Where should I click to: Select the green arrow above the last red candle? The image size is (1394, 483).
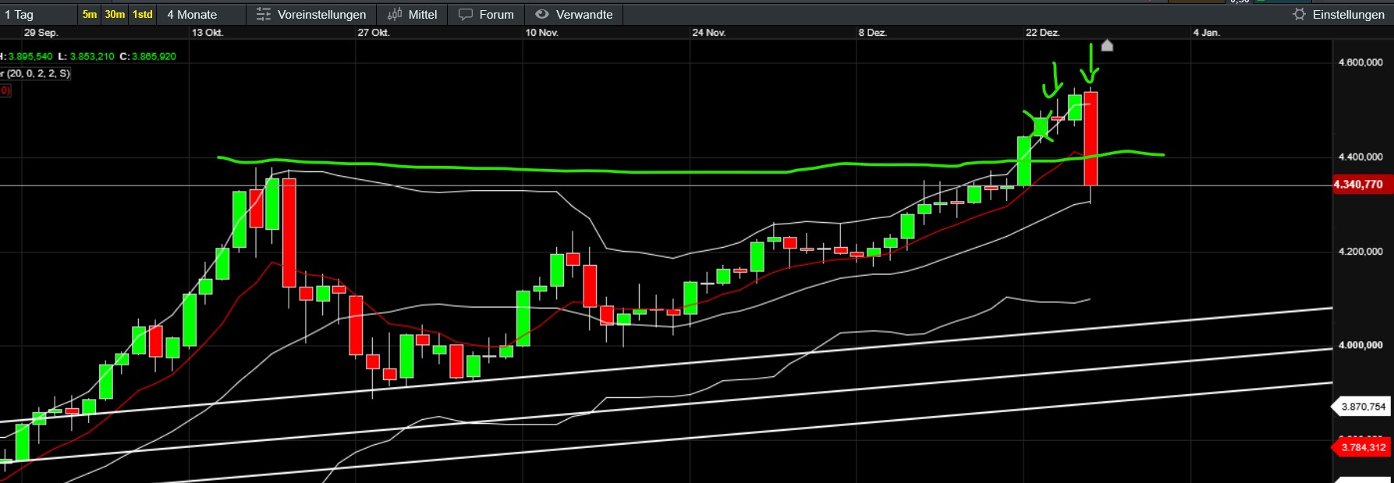pyautogui.click(x=1090, y=65)
